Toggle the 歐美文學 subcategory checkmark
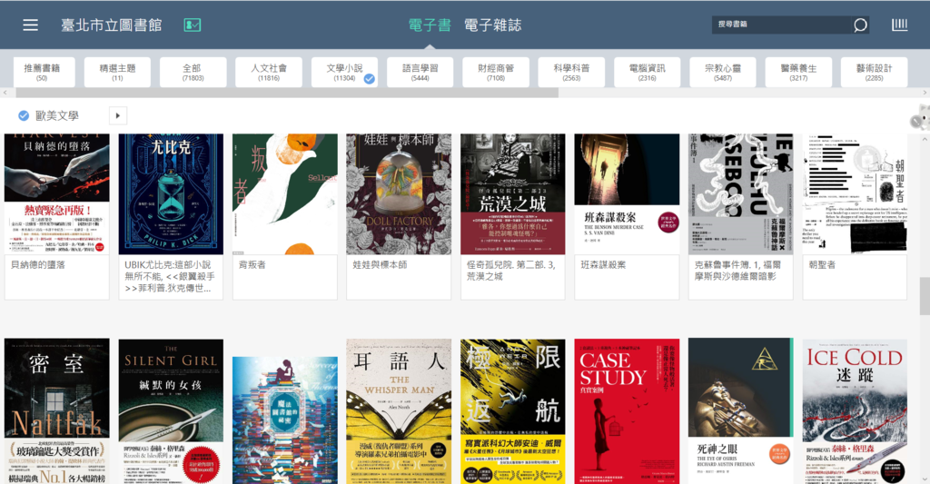930x484 pixels. (24, 115)
